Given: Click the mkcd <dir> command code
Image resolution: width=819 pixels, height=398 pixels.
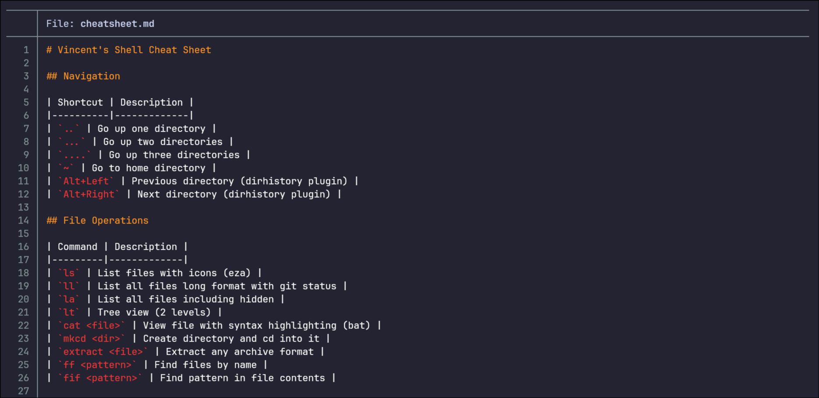Looking at the screenshot, I should point(91,339).
